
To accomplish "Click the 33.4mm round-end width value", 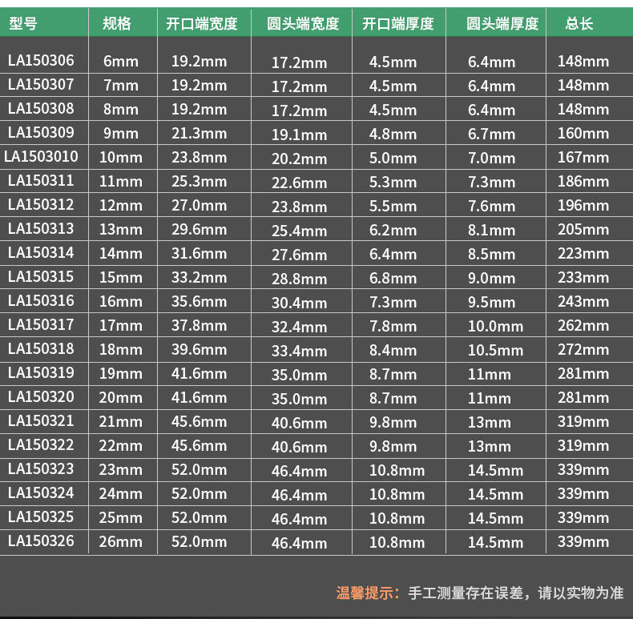I will pos(299,351).
